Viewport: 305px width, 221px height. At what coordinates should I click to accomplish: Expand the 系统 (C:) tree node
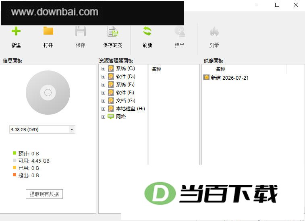103,68
